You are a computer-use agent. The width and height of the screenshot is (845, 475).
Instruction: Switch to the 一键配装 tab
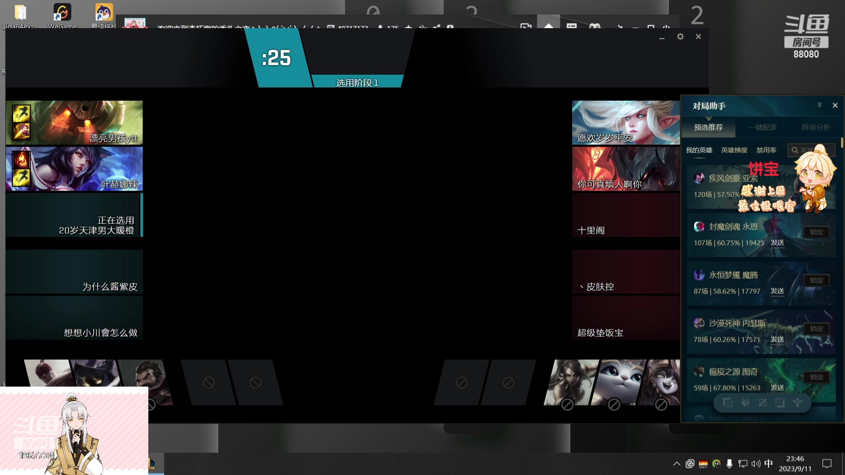point(762,128)
